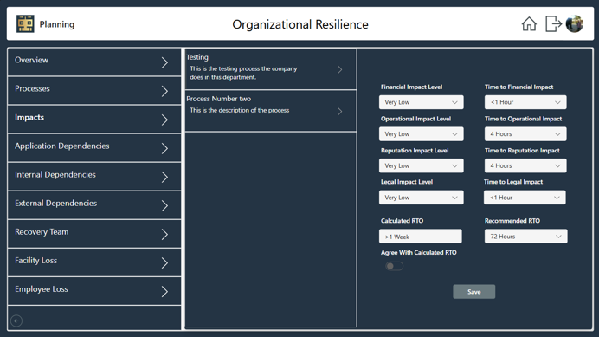Viewport: 599px width, 337px height.
Task: Toggle Agree With Calculated RTO switch
Action: coord(394,266)
